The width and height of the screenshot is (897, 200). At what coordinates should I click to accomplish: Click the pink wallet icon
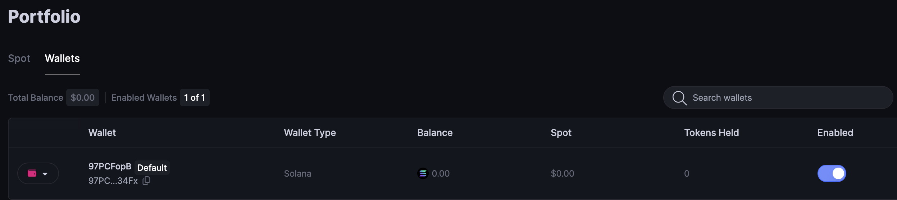point(32,173)
